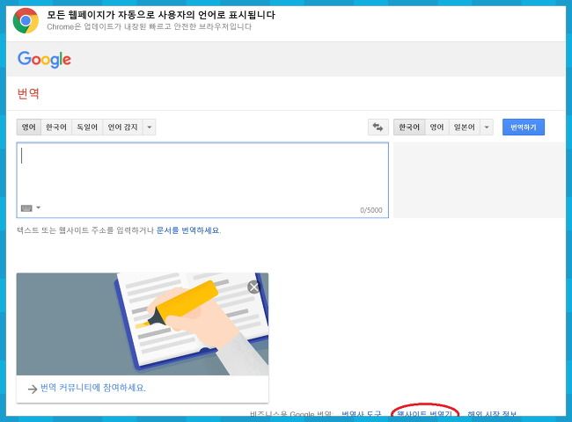Select 한국어 as source language
Screen dimensions: 572x422
click(56, 127)
